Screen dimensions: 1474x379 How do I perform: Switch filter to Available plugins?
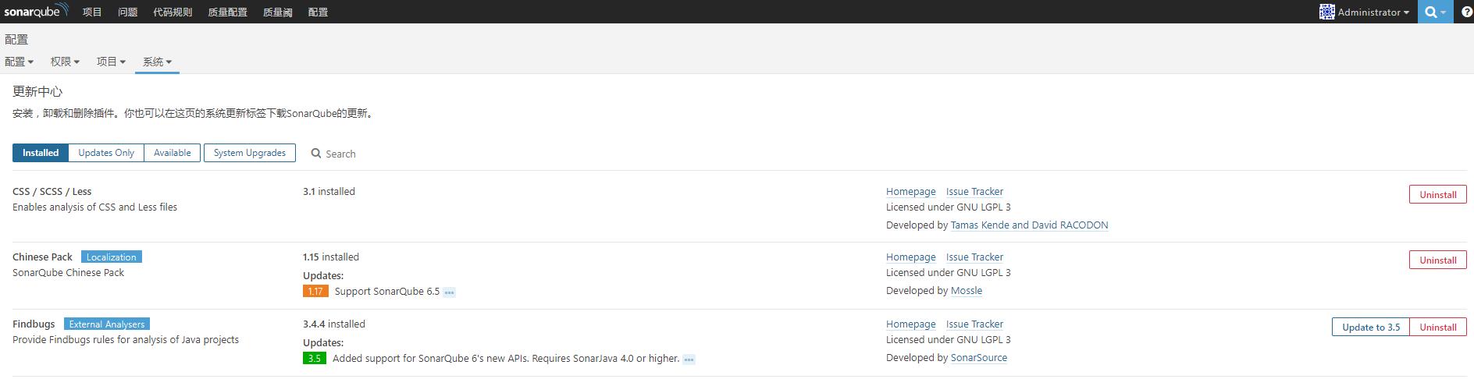[172, 153]
